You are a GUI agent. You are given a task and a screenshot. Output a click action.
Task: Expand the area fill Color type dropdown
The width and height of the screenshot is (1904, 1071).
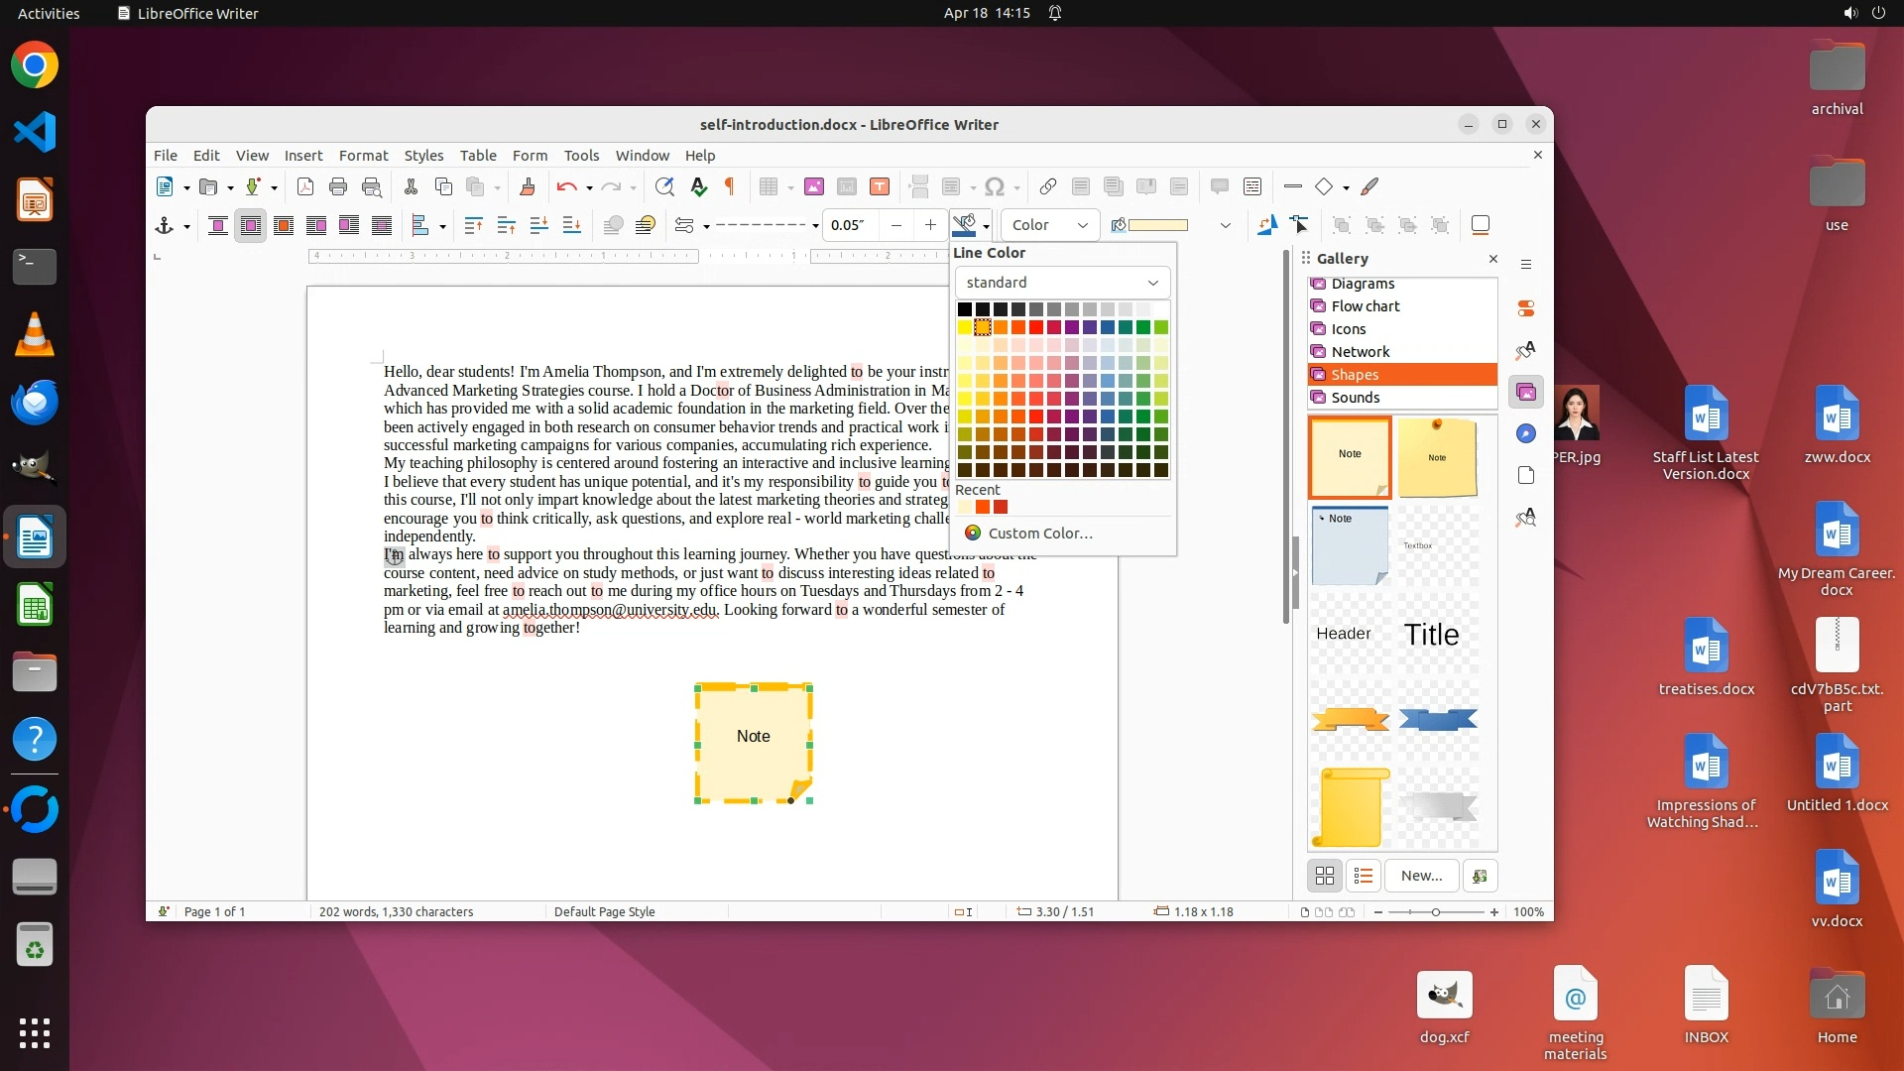[x=1050, y=225]
